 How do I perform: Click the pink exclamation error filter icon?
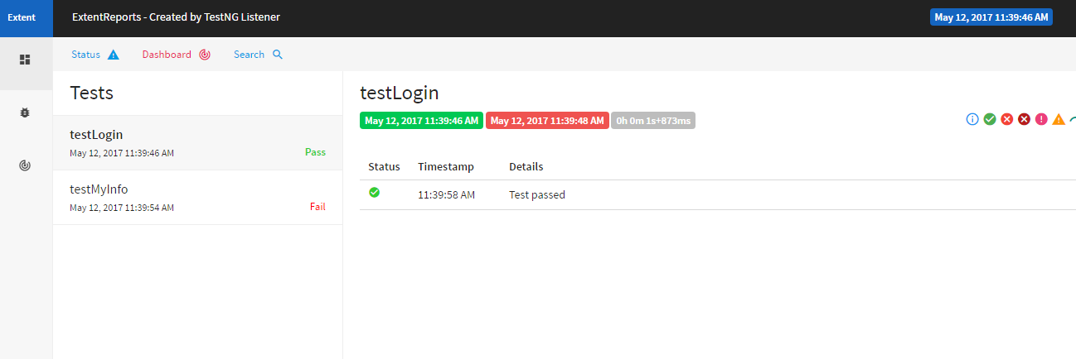point(1041,119)
